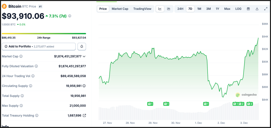The width and height of the screenshot is (271, 128).
Task: Click the Bitcoin logo icon
Action: pos(4,6)
